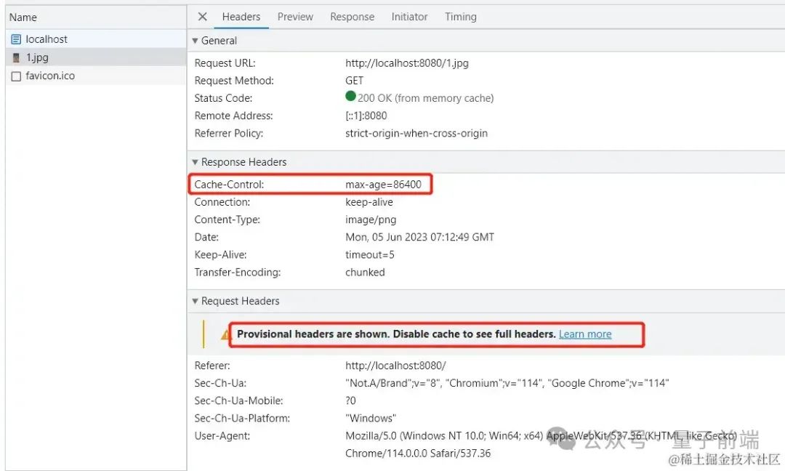Open the Initiator tab

tap(409, 17)
